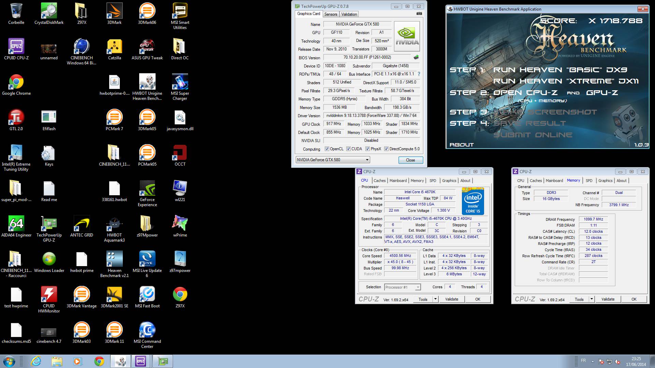Open SPD tab in the right CPU-Z window
The width and height of the screenshot is (655, 368).
pos(589,181)
